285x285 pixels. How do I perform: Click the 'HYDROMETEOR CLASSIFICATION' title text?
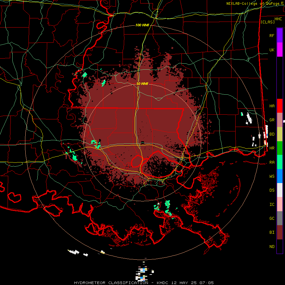(111, 283)
